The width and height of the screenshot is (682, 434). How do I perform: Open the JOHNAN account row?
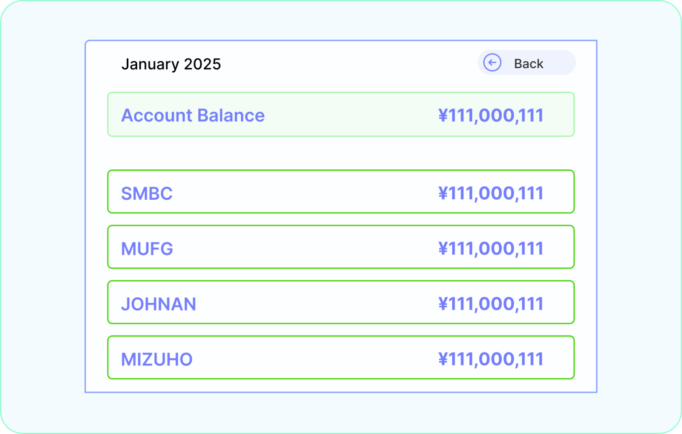click(341, 302)
